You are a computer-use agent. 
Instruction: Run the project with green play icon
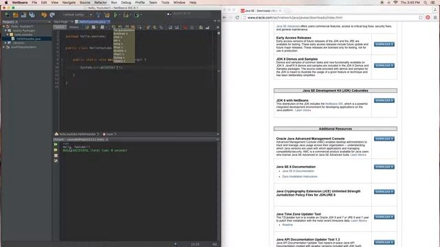click(x=115, y=14)
